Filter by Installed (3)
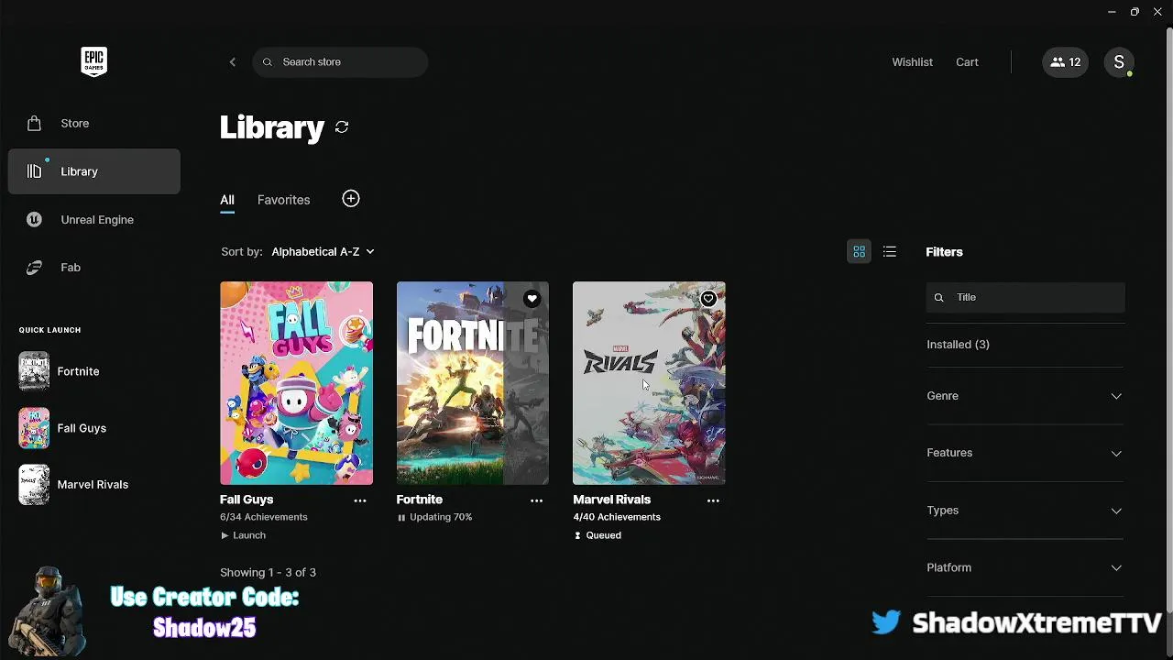This screenshot has height=660, width=1173. coord(958,345)
